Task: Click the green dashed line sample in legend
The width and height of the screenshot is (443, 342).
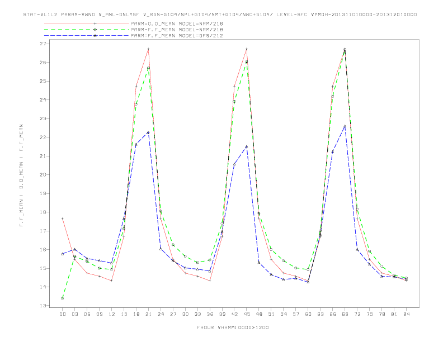Action: 87,30
